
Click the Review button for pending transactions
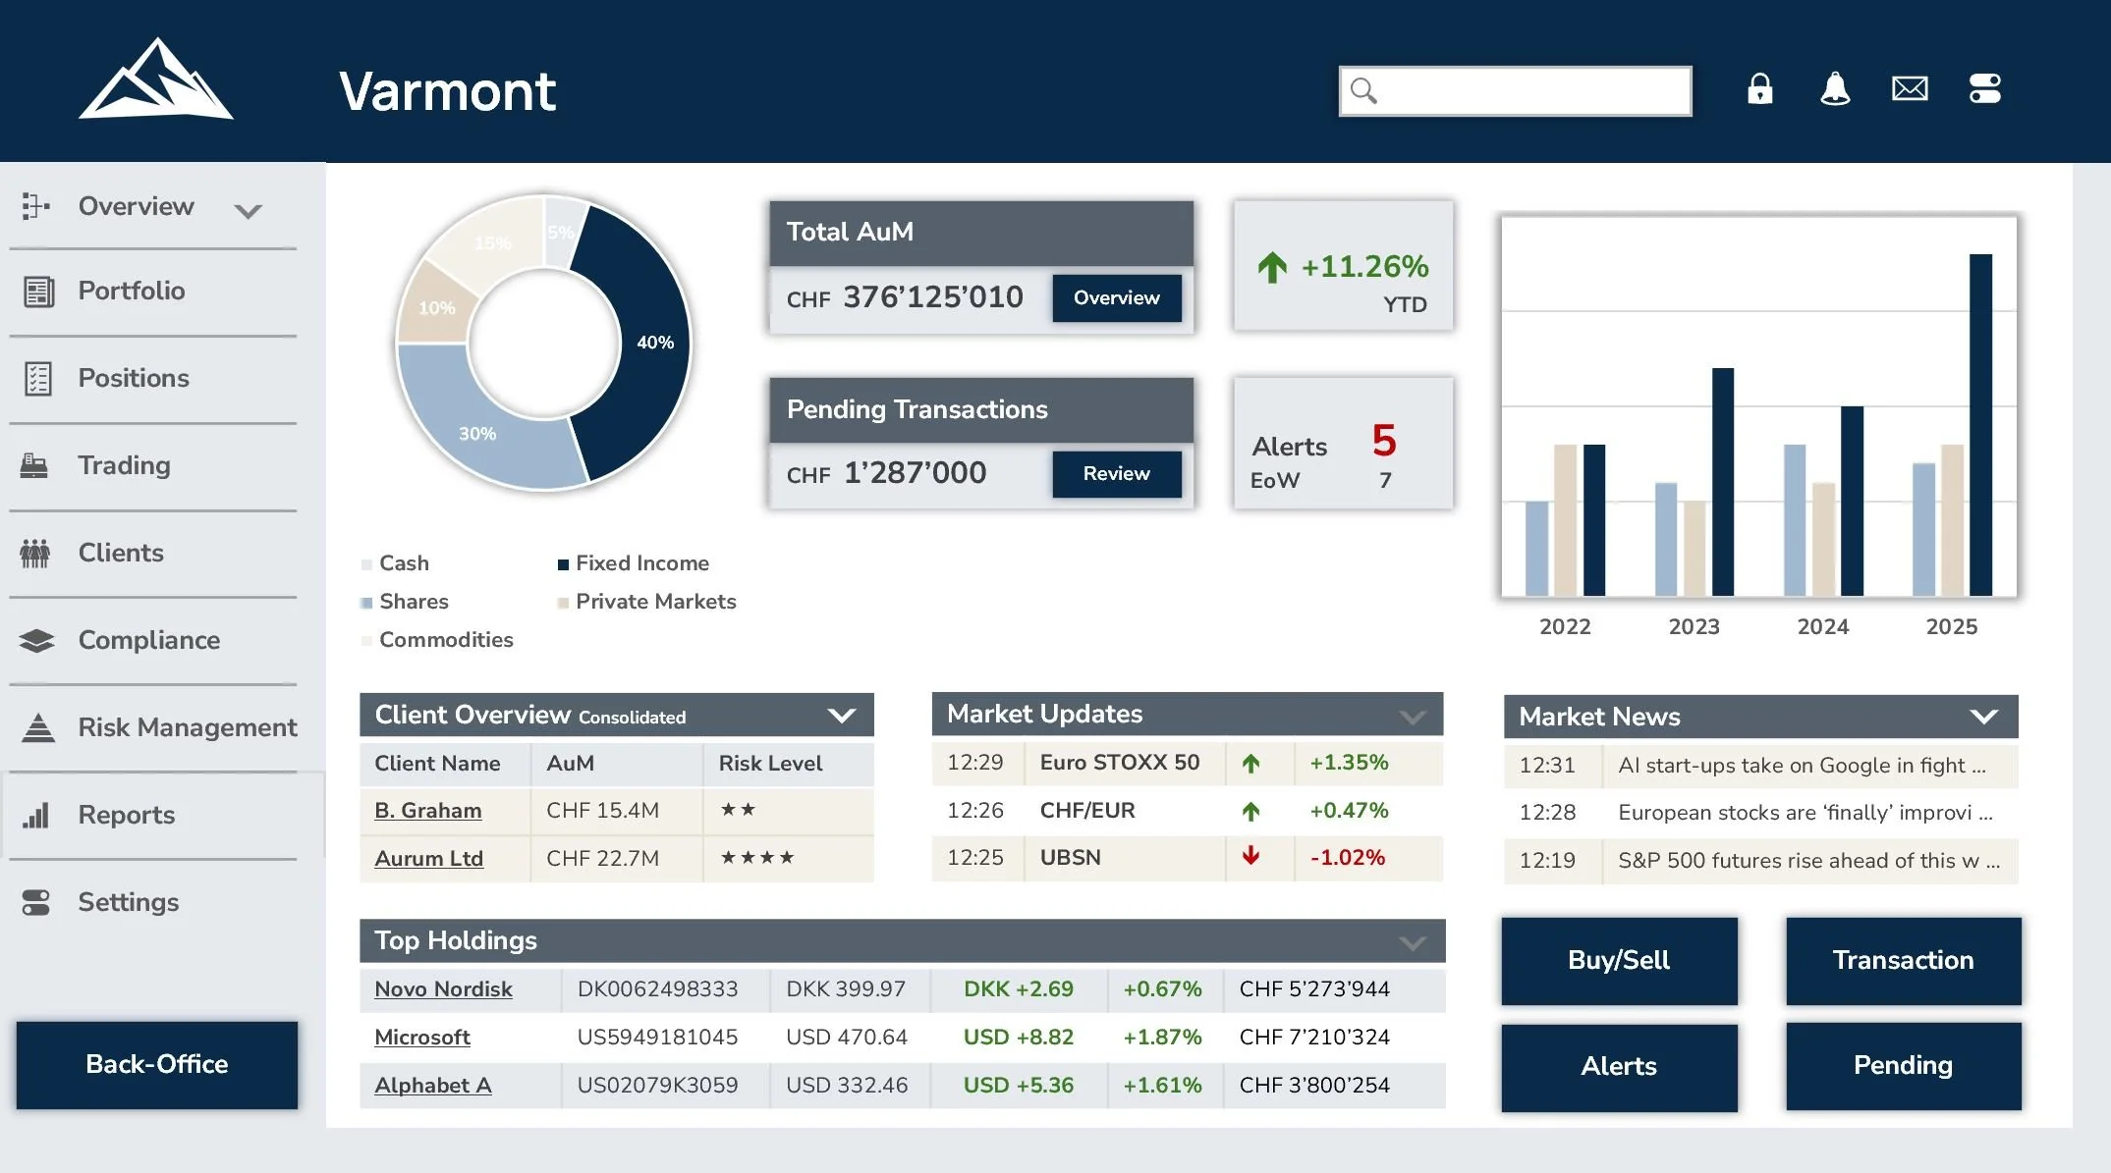point(1116,474)
